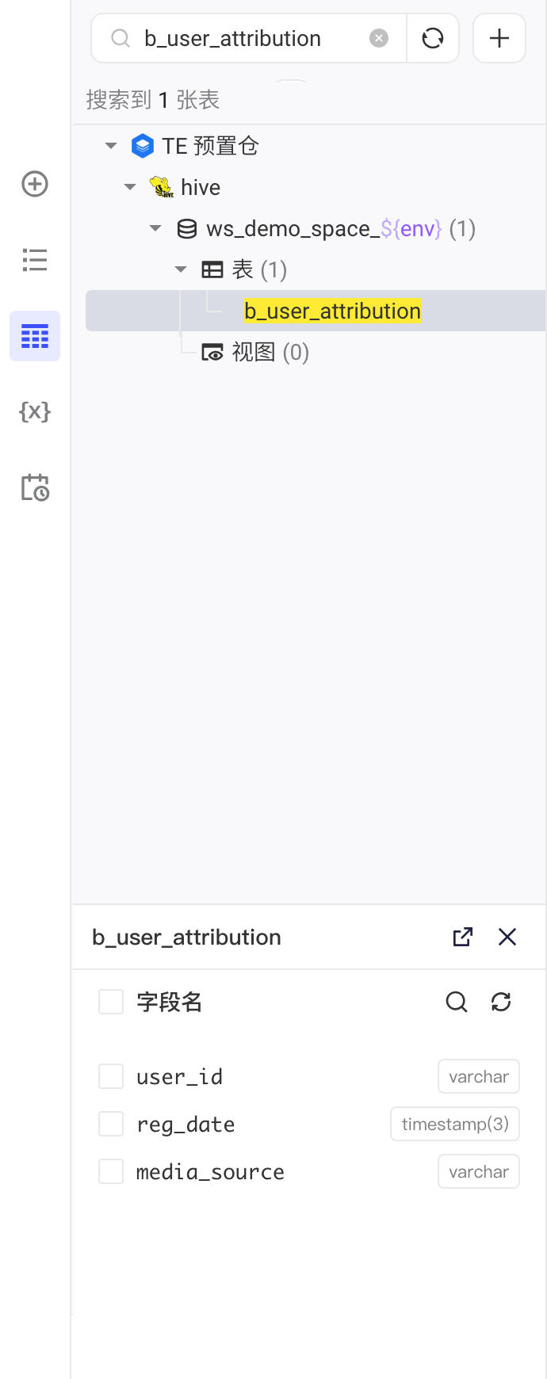Collapse the TE 预置仓 tree node

pyautogui.click(x=111, y=146)
